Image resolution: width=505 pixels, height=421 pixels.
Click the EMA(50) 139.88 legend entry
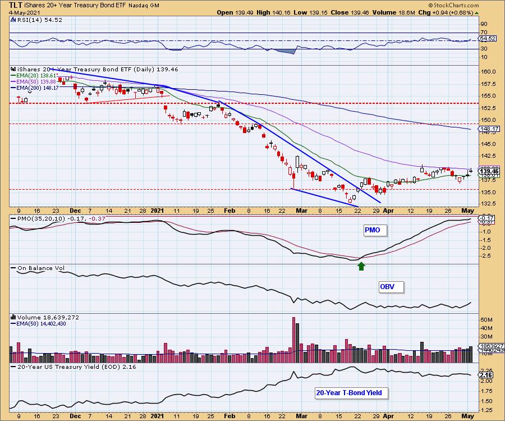point(33,81)
